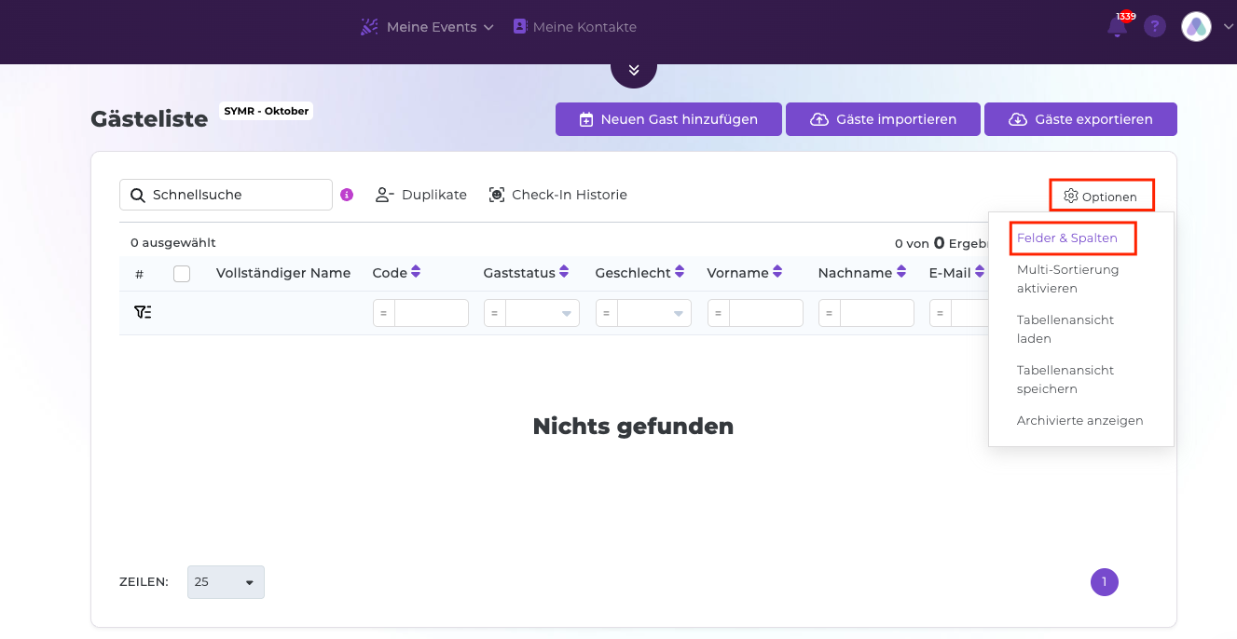Click the Gäste exportieren button

coord(1080,119)
